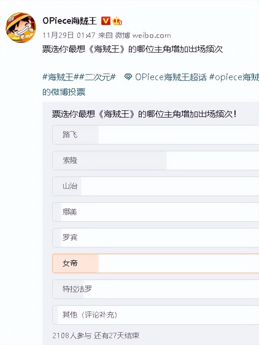Open the crown membership badge icon
The image size is (259, 345).
click(117, 21)
